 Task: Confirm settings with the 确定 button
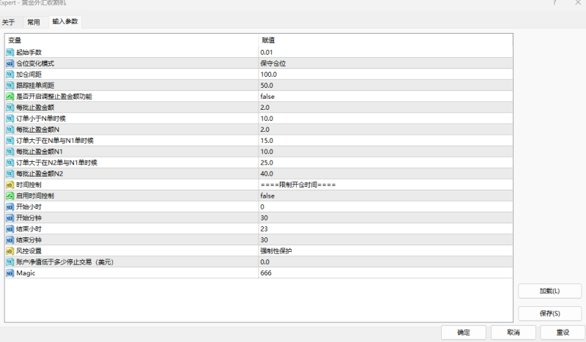[x=464, y=332]
